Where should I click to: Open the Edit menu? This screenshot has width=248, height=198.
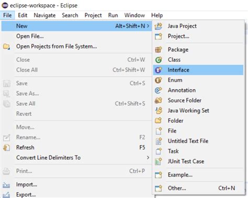point(22,15)
